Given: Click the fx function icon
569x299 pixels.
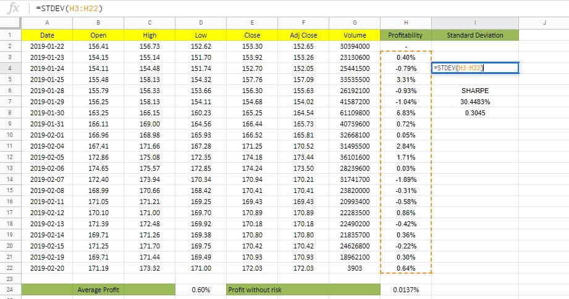Looking at the screenshot, I should click(x=13, y=7).
